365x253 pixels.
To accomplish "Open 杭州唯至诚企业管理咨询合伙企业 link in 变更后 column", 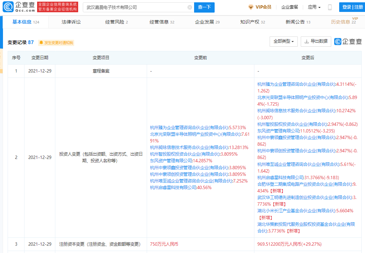I will point(298,164).
